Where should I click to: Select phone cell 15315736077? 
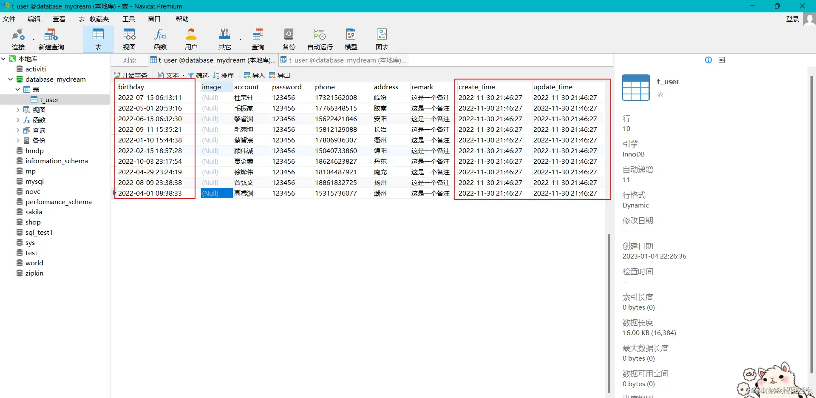tap(343, 193)
